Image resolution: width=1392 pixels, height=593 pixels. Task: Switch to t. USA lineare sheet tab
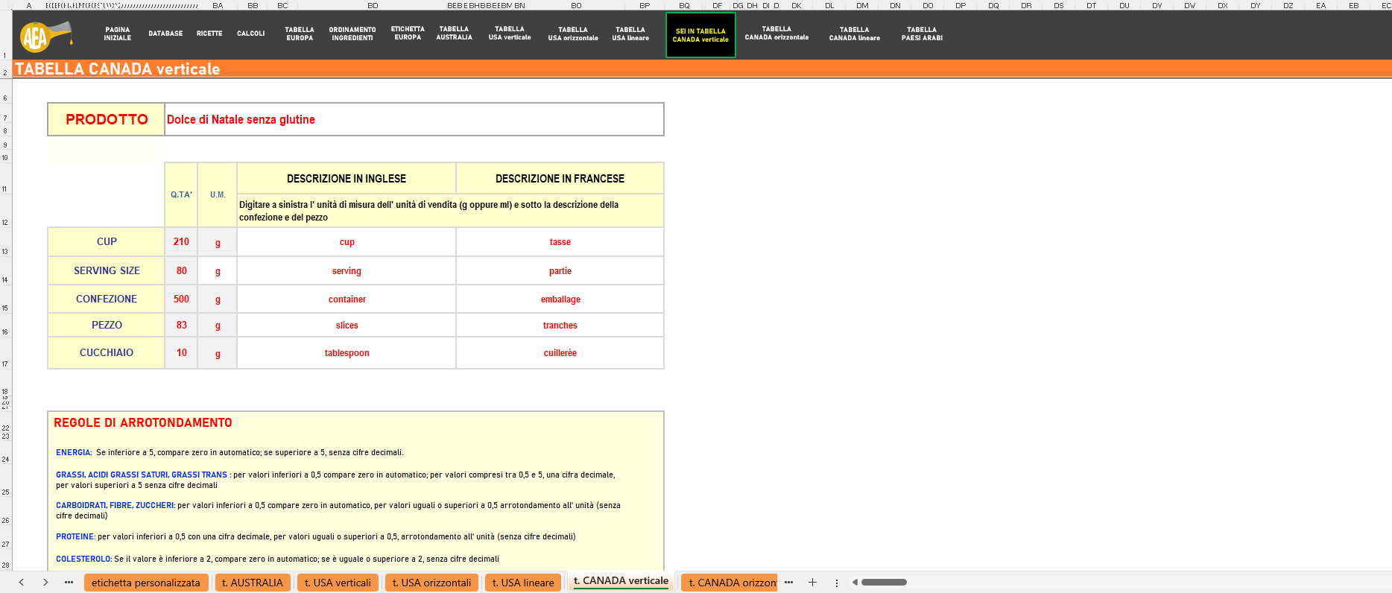tap(523, 583)
